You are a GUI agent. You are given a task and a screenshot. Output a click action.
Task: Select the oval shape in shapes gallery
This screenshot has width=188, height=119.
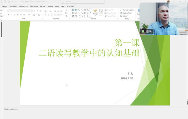(x=88, y=10)
